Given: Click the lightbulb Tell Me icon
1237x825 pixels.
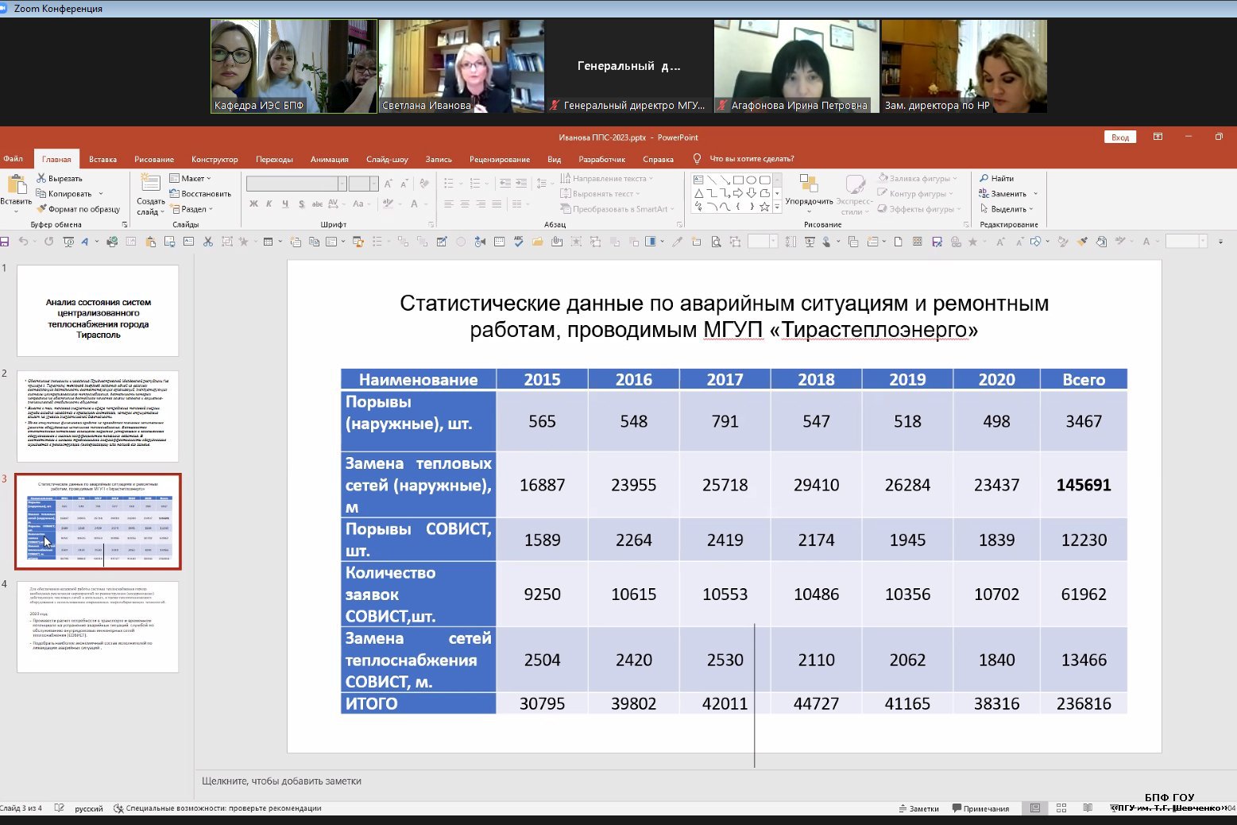Looking at the screenshot, I should pyautogui.click(x=698, y=159).
